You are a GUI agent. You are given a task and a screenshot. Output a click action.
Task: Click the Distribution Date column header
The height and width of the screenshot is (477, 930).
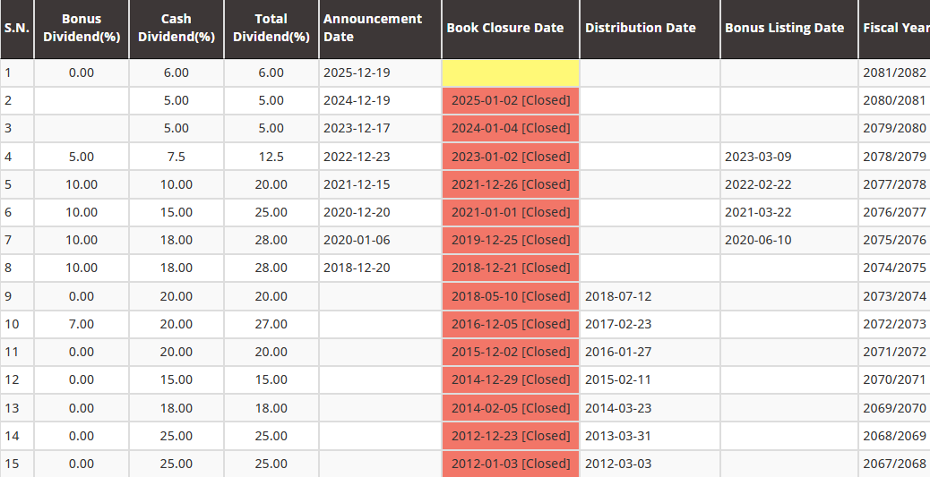641,28
